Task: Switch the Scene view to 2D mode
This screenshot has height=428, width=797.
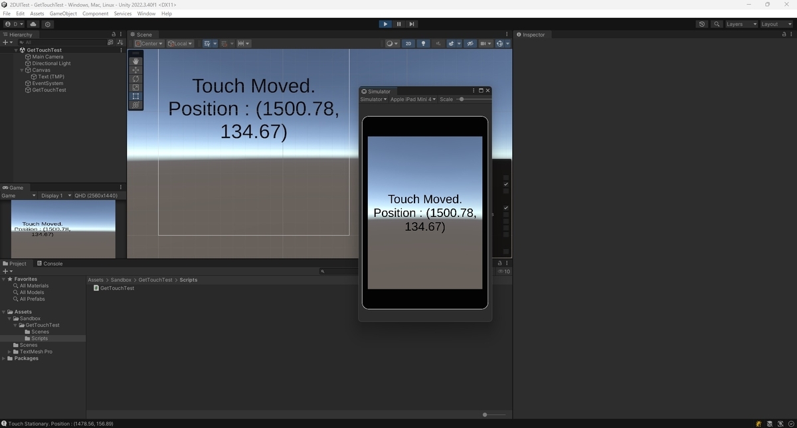Action: click(408, 43)
